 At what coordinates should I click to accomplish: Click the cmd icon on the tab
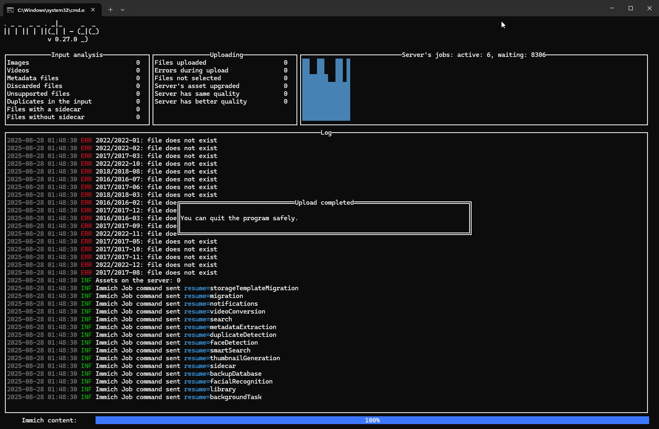pyautogui.click(x=10, y=10)
